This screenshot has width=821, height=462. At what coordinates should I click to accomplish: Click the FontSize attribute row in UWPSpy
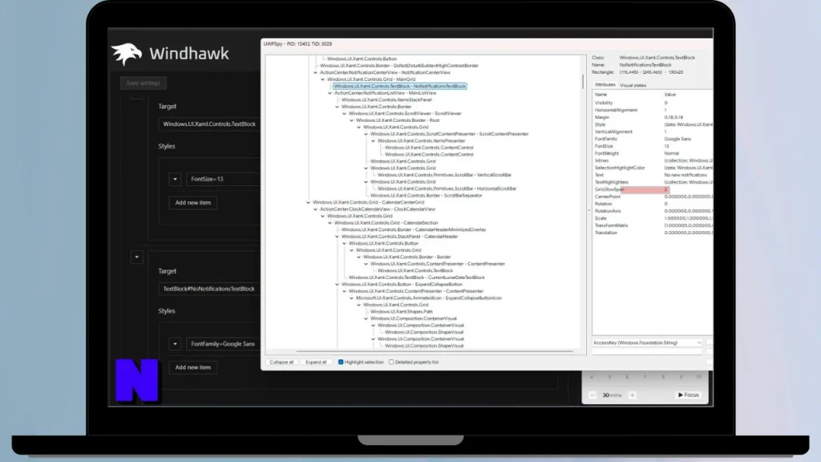653,146
